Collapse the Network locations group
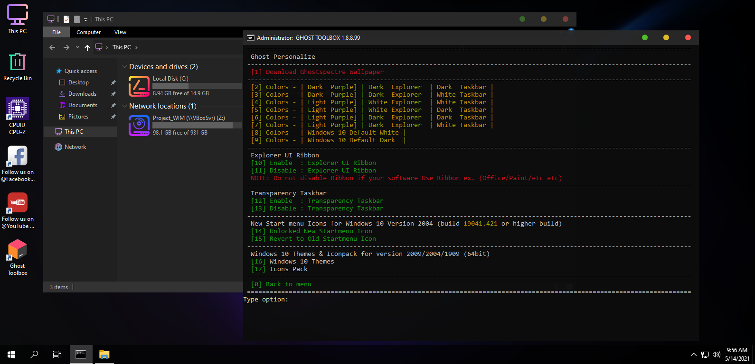755x364 pixels. (124, 106)
